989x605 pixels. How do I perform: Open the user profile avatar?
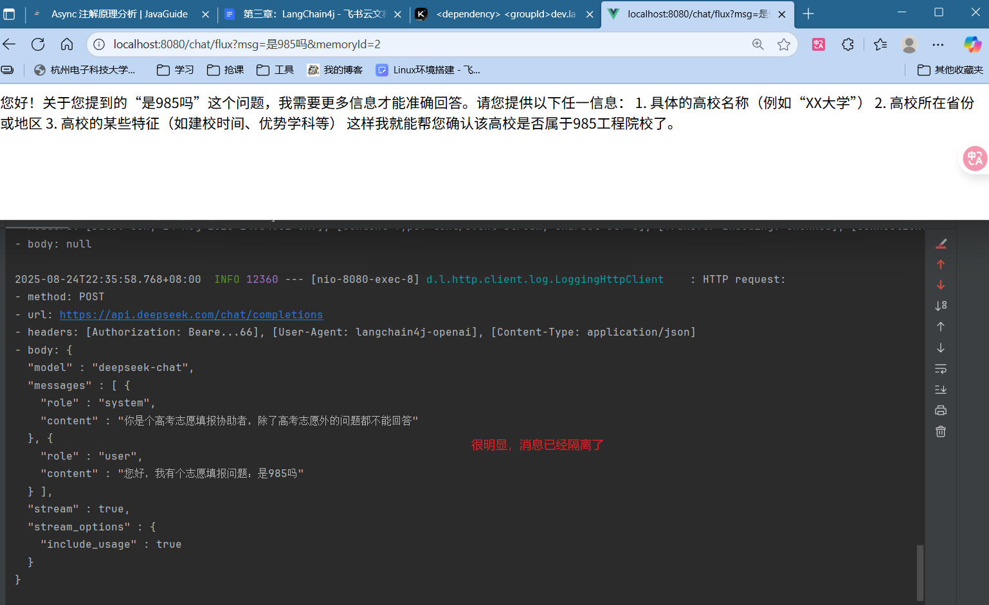909,44
